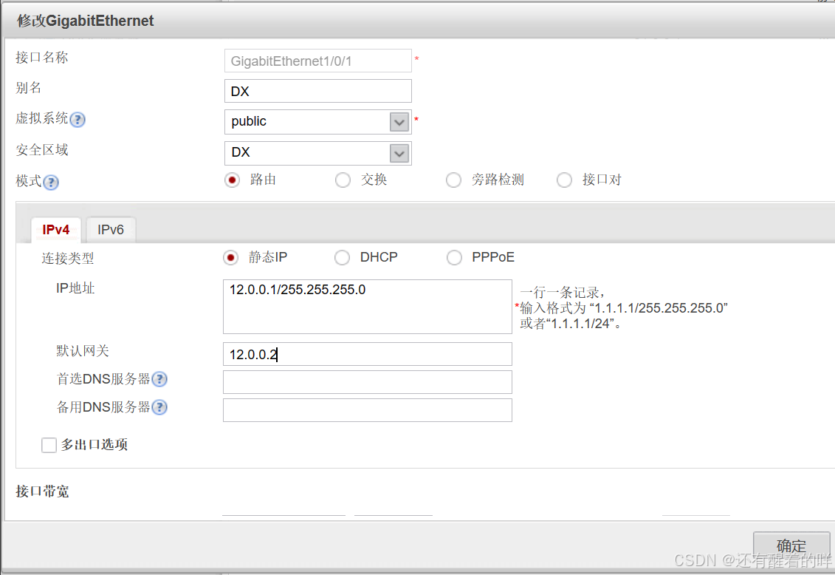This screenshot has height=575, width=835.
Task: Open help icon next to 虚拟系统
Action: [x=78, y=120]
